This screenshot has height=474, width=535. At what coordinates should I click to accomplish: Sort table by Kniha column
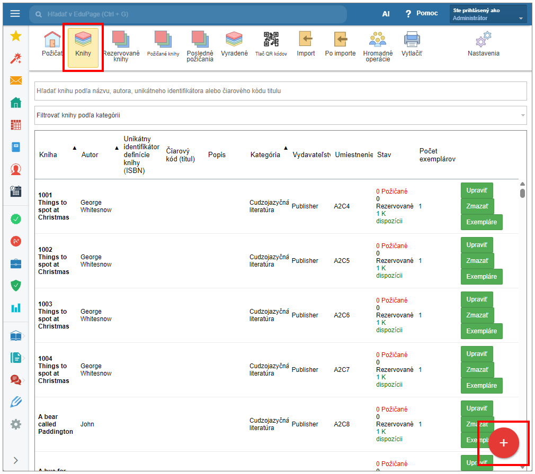pos(48,155)
